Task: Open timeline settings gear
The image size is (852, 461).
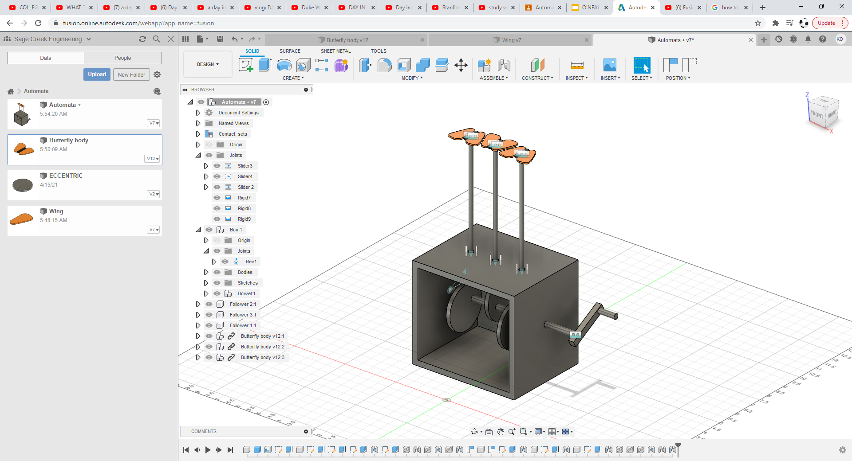Action: click(843, 450)
